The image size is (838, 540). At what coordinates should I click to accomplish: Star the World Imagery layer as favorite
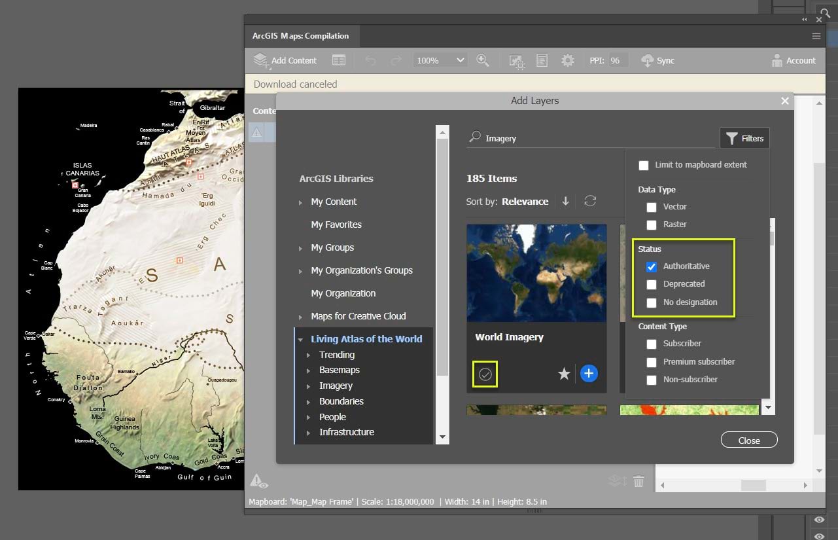click(564, 373)
